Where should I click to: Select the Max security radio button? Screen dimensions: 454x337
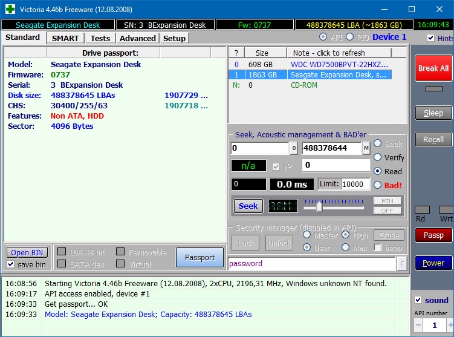pyautogui.click(x=345, y=247)
